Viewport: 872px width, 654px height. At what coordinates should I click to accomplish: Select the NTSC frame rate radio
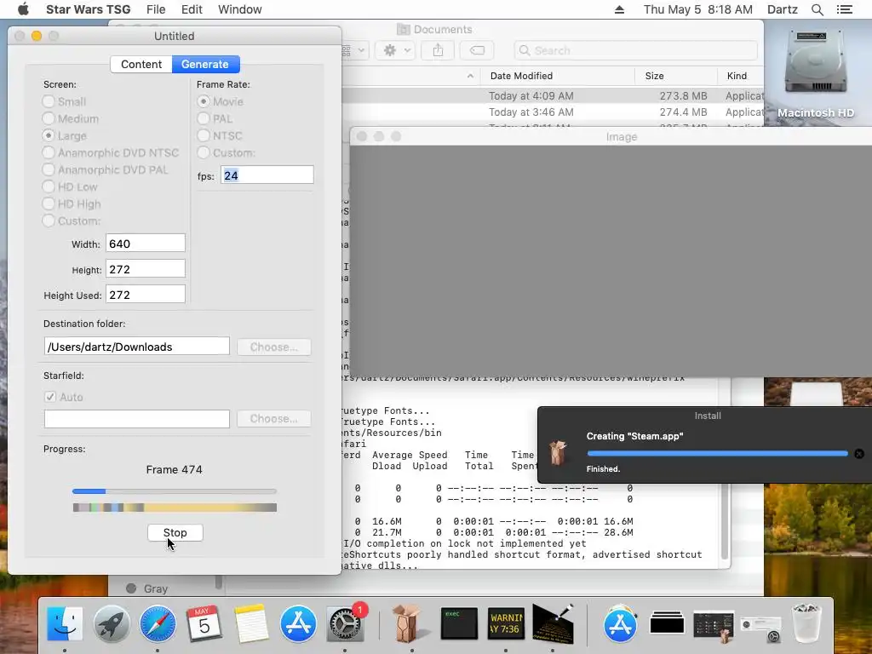click(204, 135)
